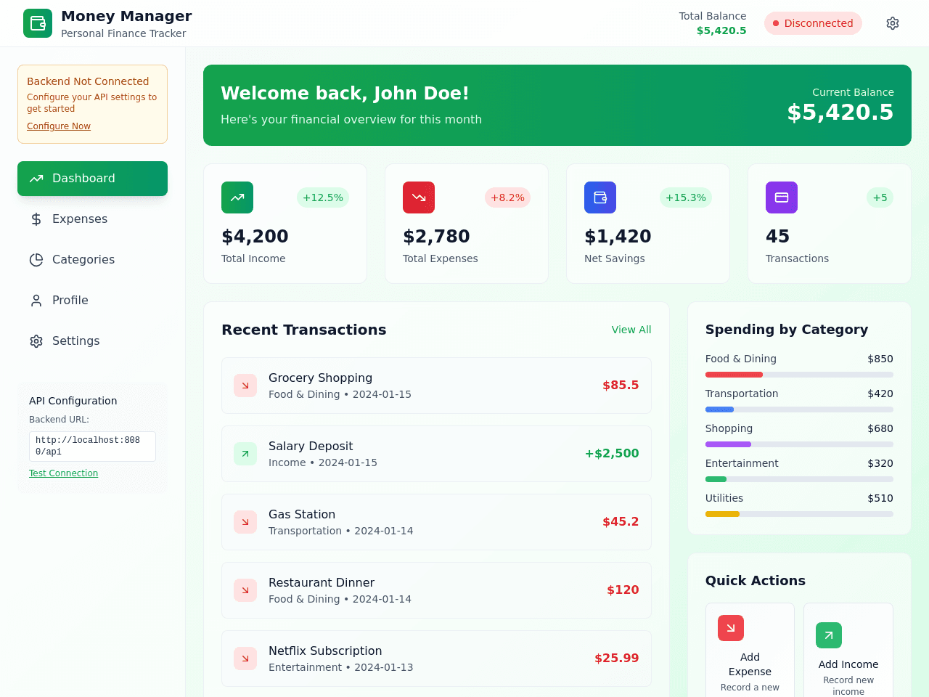Open the Dashboard page

click(92, 179)
